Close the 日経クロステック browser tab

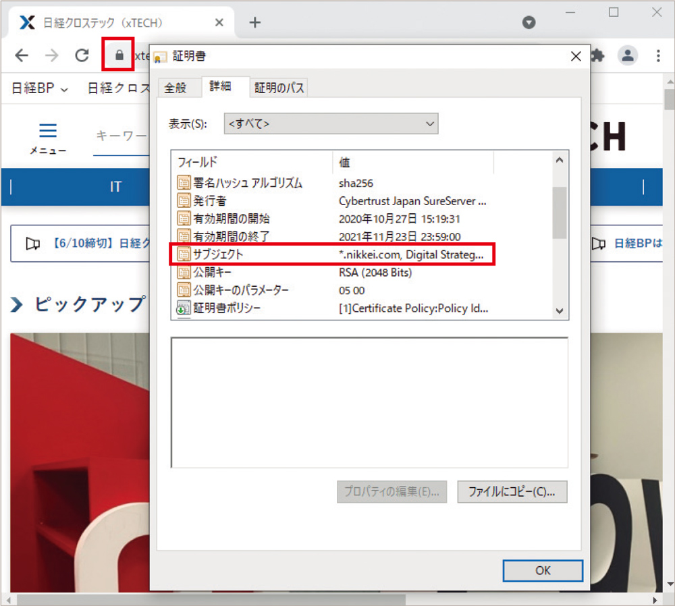[x=219, y=22]
